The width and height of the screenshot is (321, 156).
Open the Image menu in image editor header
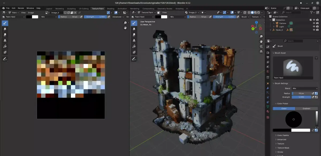[x=31, y=13]
